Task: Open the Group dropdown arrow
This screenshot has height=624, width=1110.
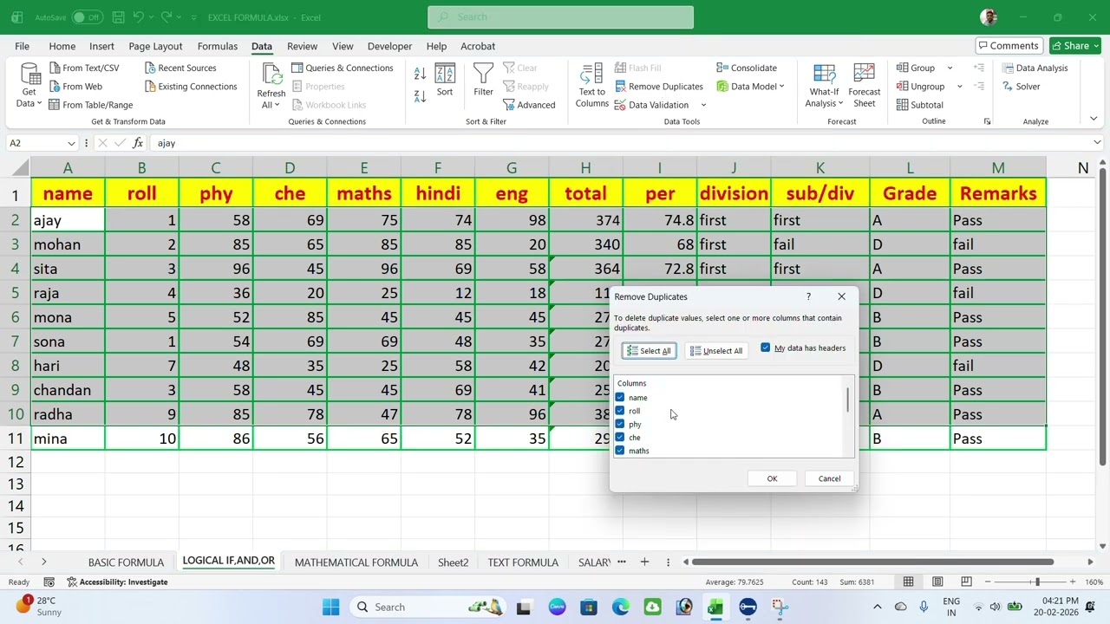Action: (x=950, y=68)
